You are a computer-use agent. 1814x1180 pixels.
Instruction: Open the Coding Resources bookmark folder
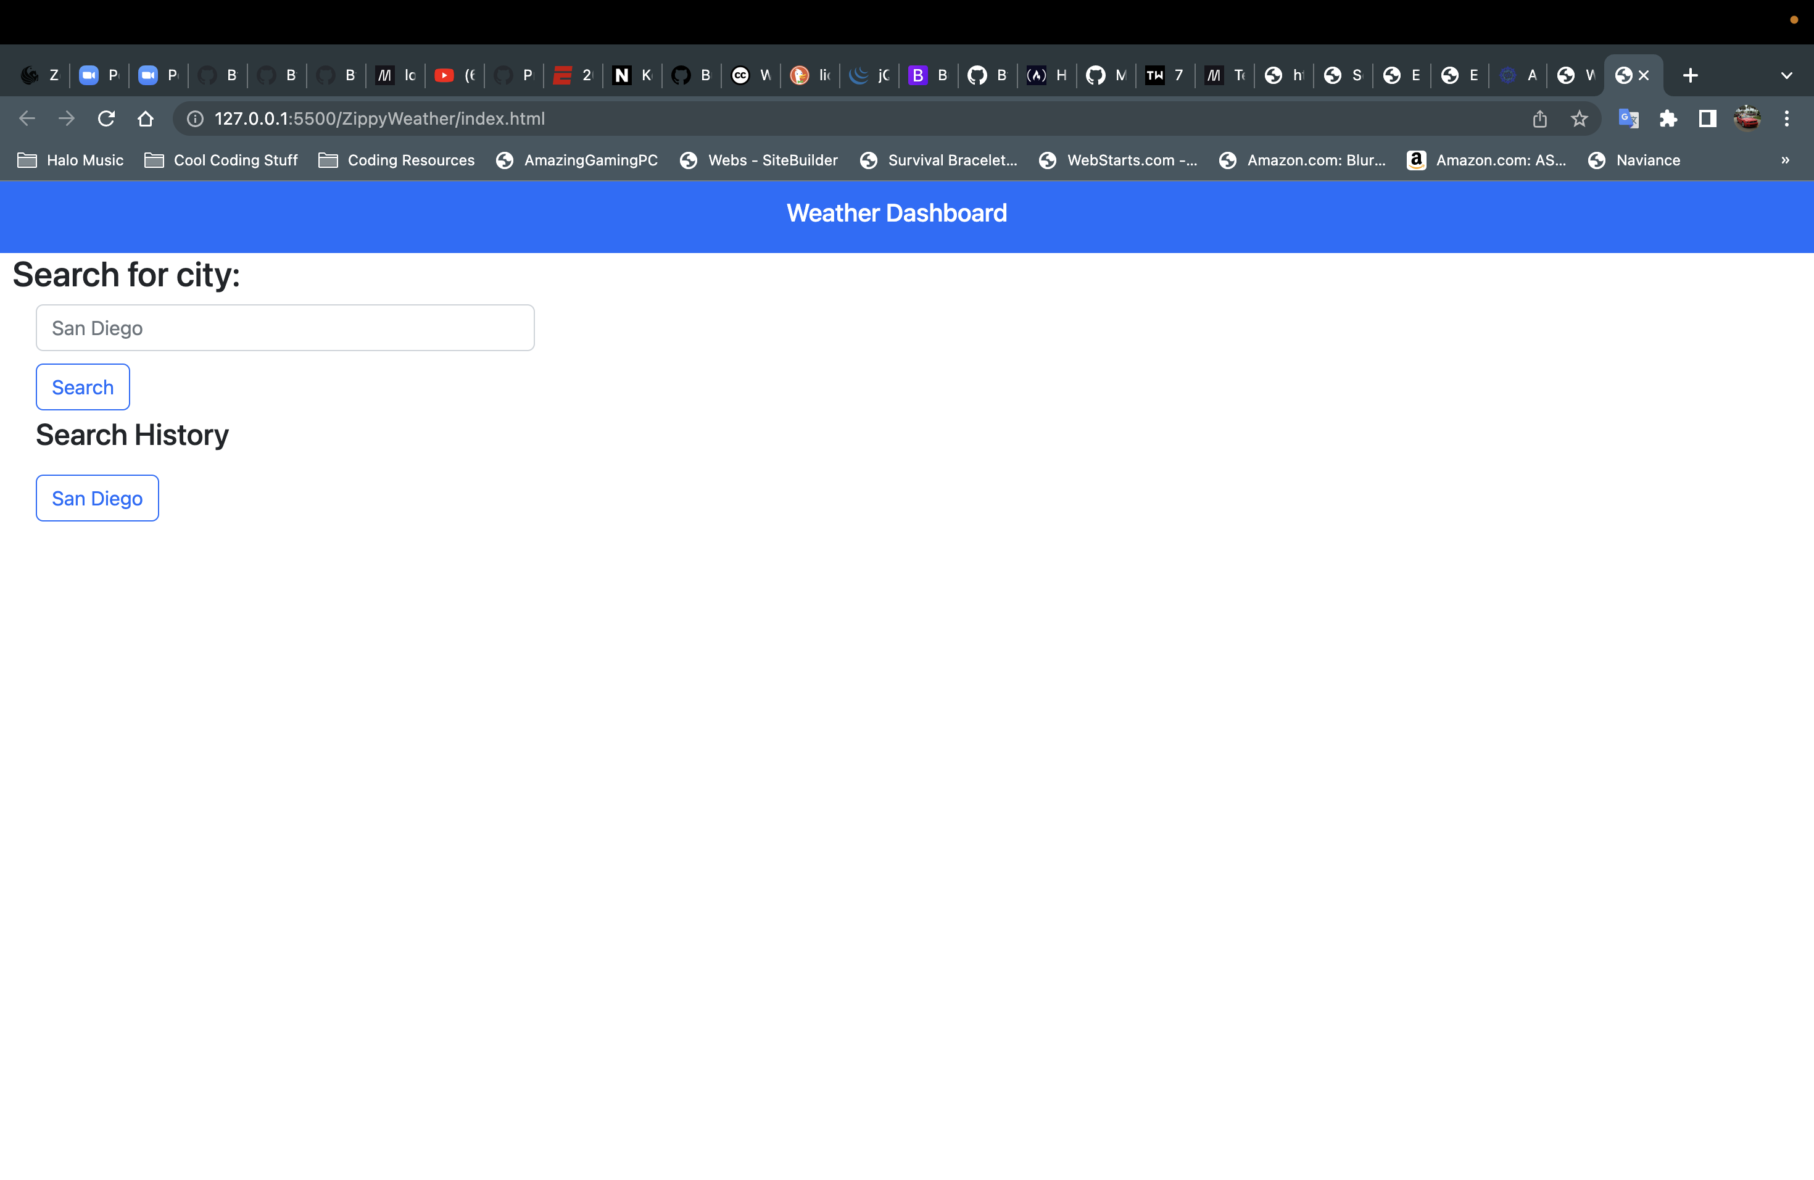pos(396,160)
